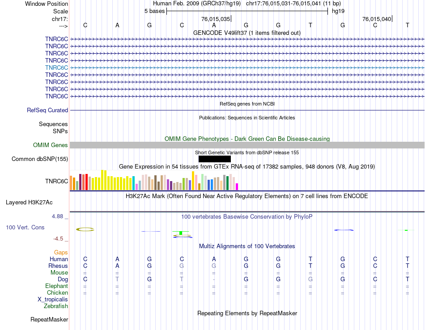Click the dark green GTEx expression bar

pos(227,183)
